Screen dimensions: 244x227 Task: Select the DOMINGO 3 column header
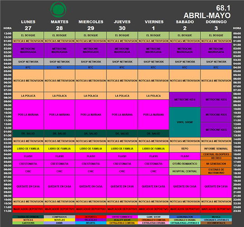(216, 25)
